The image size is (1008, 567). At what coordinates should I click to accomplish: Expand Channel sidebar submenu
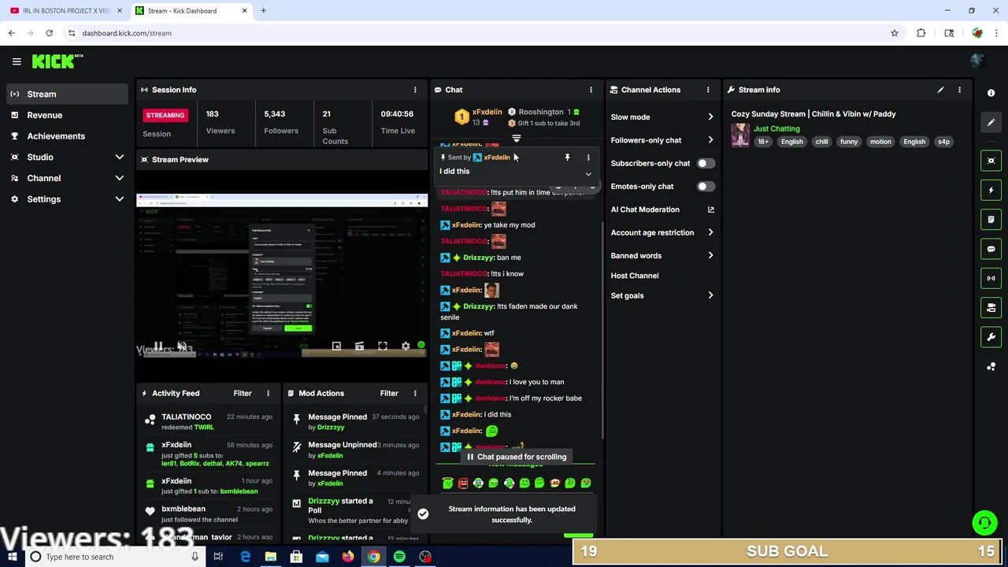(120, 178)
